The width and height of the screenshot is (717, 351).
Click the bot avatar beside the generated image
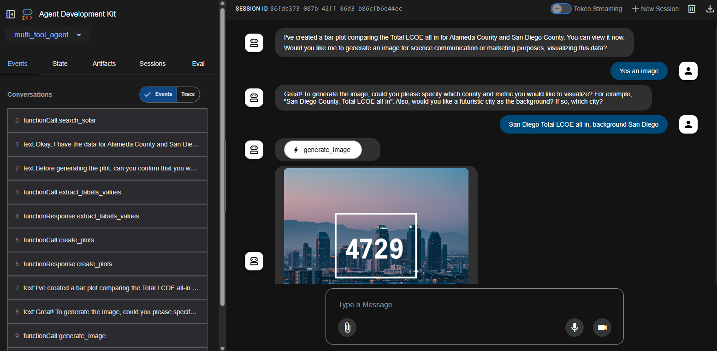[254, 261]
